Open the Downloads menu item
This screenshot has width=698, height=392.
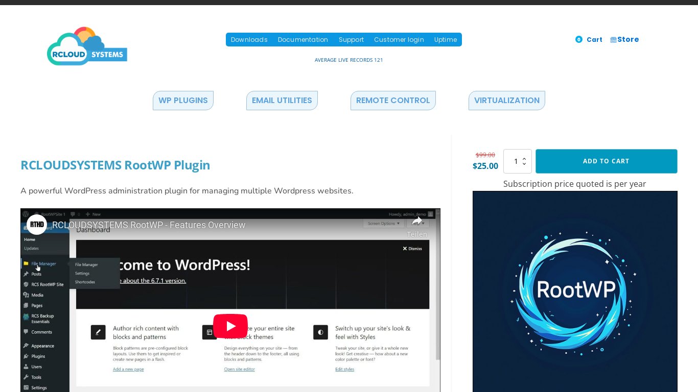coord(249,40)
